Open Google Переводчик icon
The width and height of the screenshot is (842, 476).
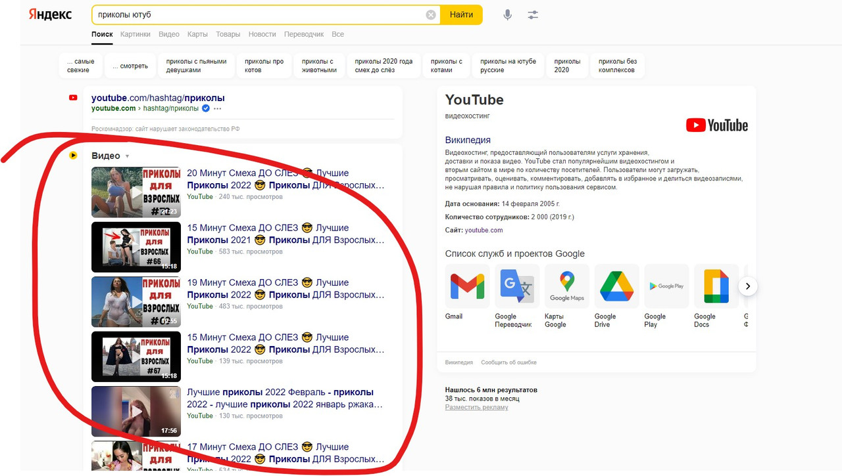[x=517, y=286]
